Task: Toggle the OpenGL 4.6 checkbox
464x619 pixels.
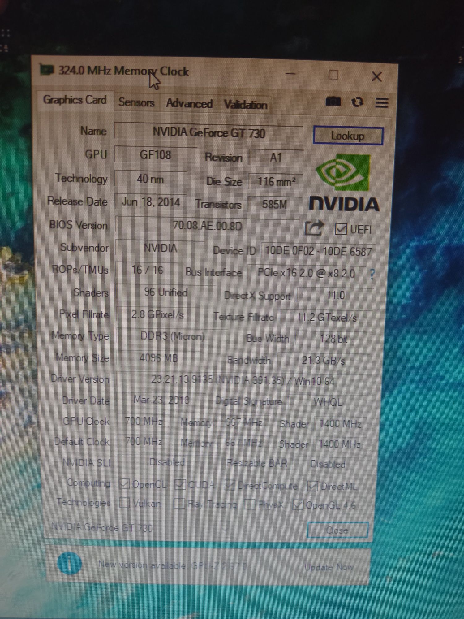Action: (298, 505)
